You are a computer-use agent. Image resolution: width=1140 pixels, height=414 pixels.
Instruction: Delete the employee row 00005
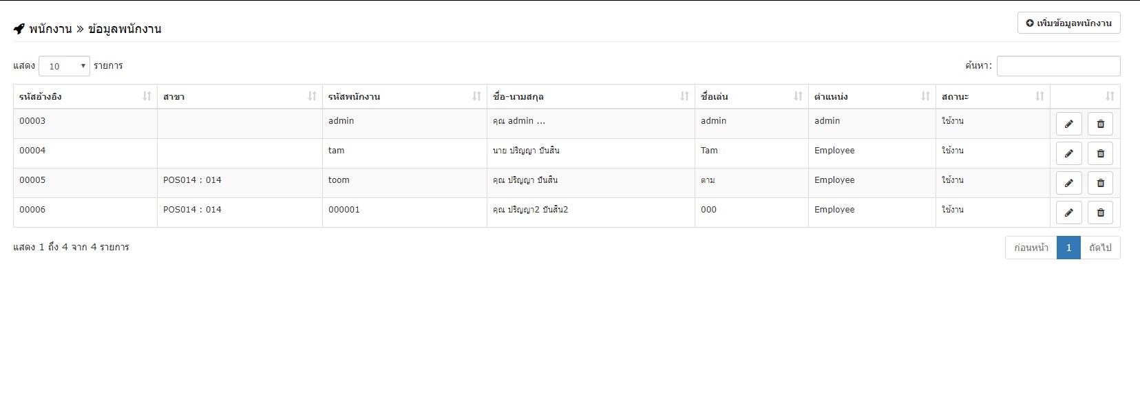1100,183
